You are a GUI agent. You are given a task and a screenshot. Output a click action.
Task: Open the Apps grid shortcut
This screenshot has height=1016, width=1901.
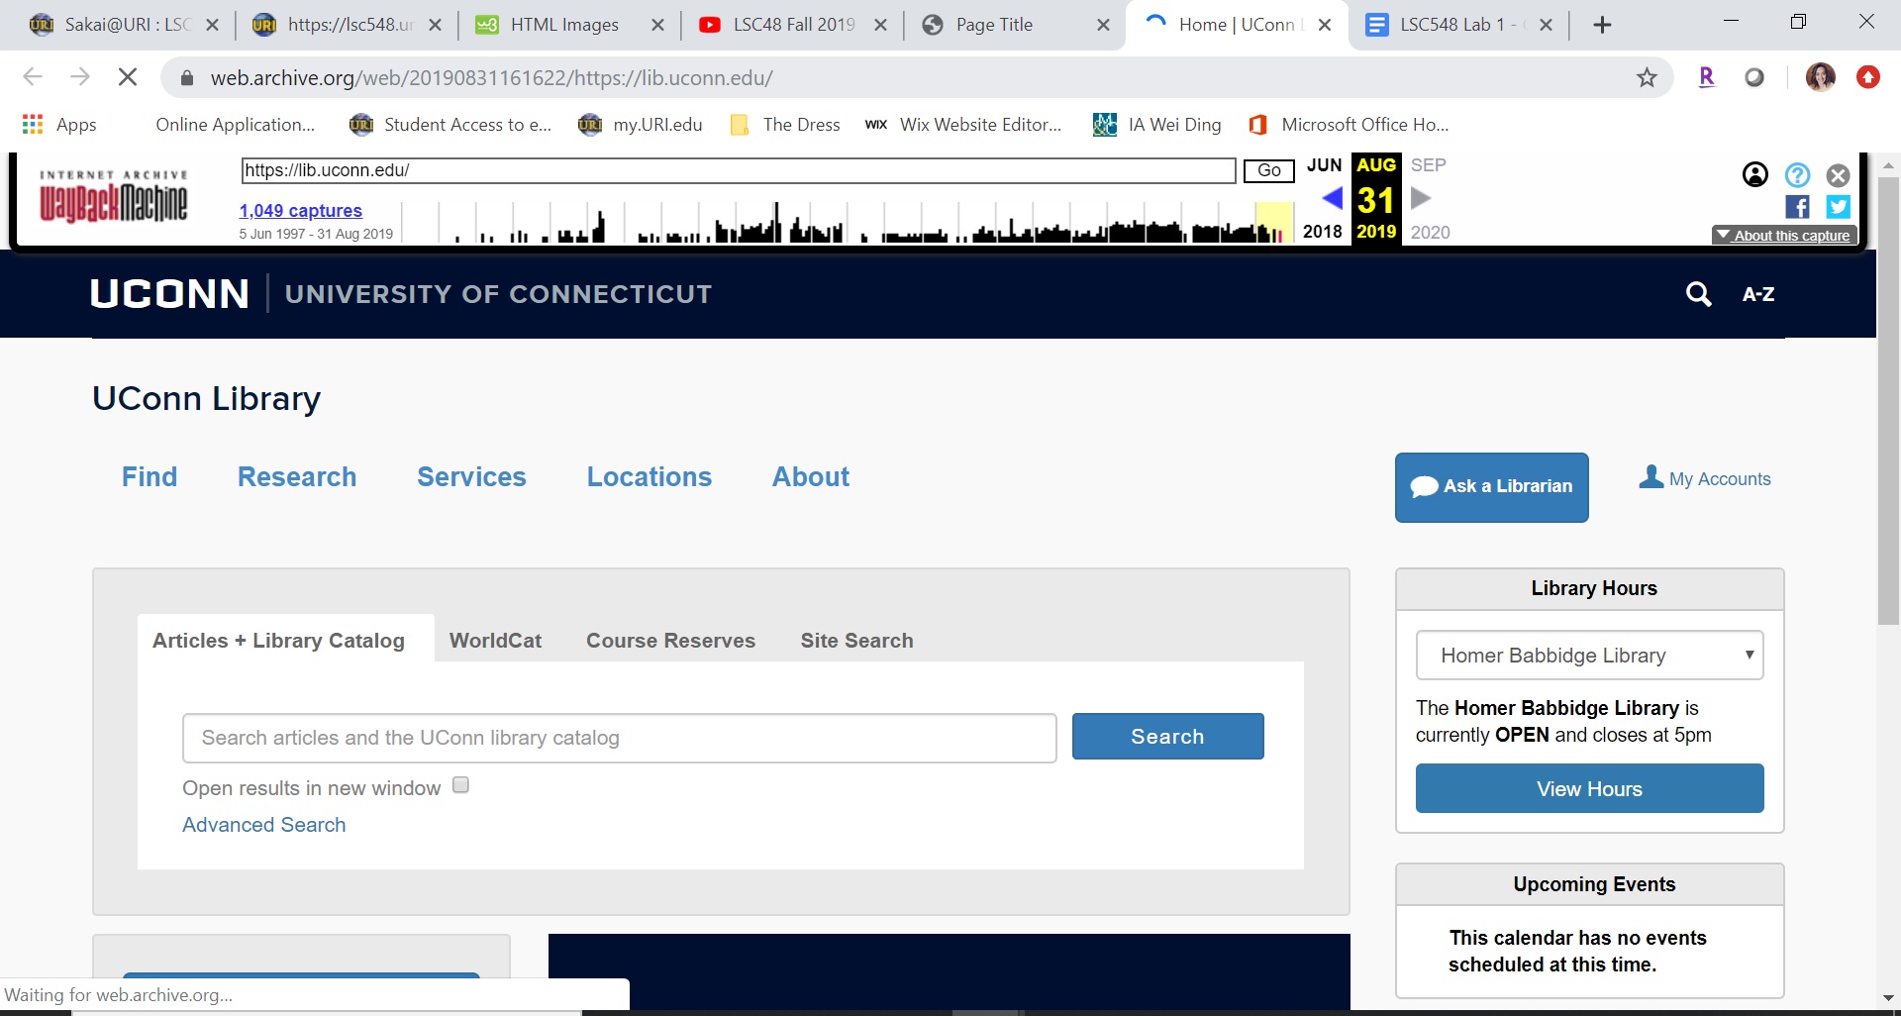59,125
